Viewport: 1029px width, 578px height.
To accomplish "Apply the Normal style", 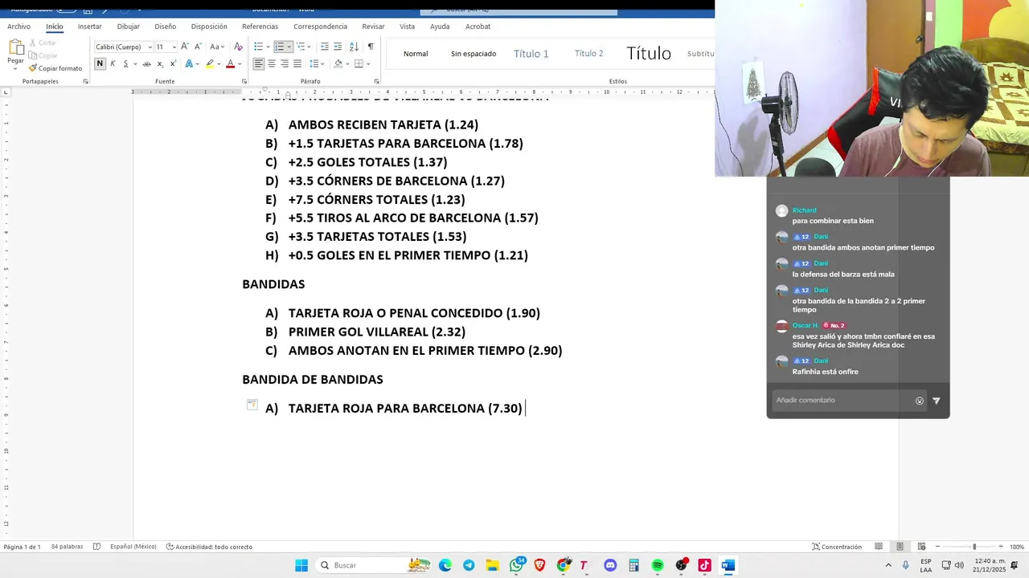I will 416,54.
